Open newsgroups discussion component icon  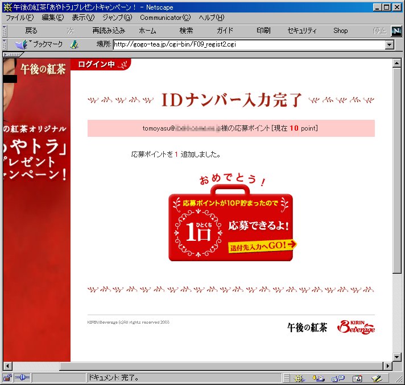[338, 378]
